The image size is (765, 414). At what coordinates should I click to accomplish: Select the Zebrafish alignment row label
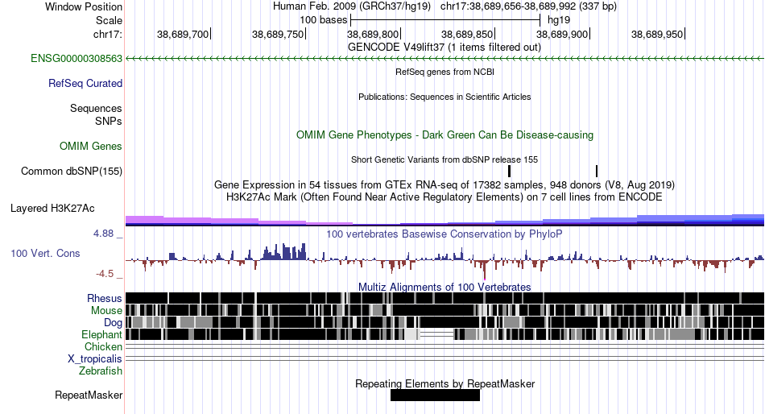point(101,371)
